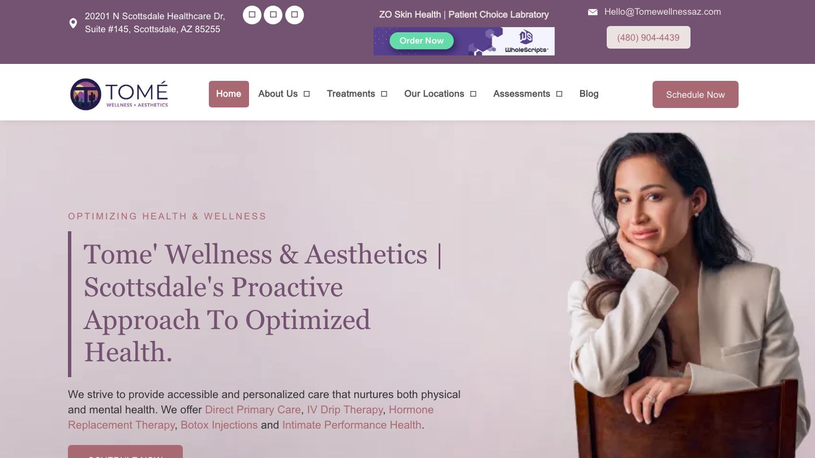The height and width of the screenshot is (458, 815).
Task: Click the Tomé Wellness + Aesthetics logo
Action: [x=119, y=94]
